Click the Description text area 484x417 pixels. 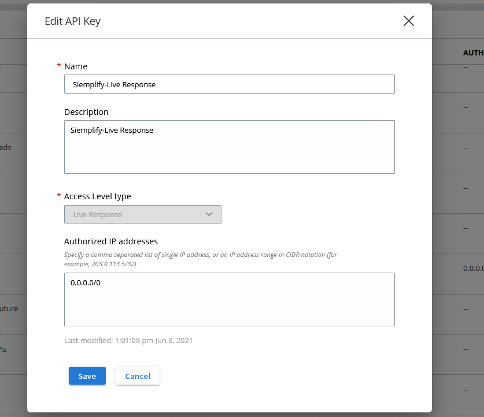pyautogui.click(x=229, y=147)
